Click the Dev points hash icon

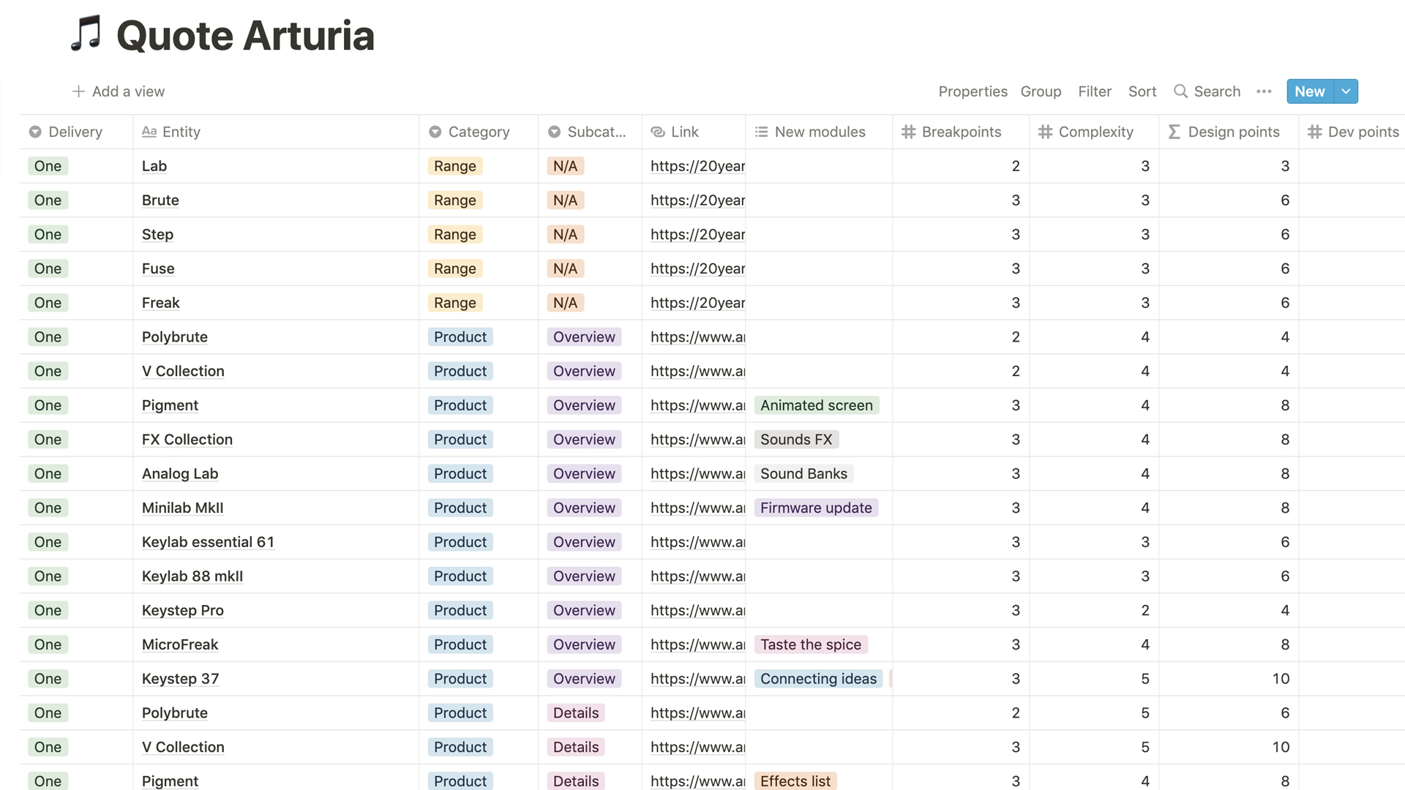point(1315,132)
